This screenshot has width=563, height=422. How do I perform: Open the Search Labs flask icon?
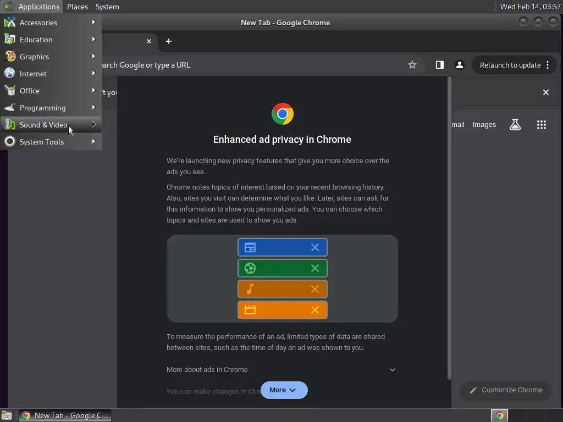(515, 125)
